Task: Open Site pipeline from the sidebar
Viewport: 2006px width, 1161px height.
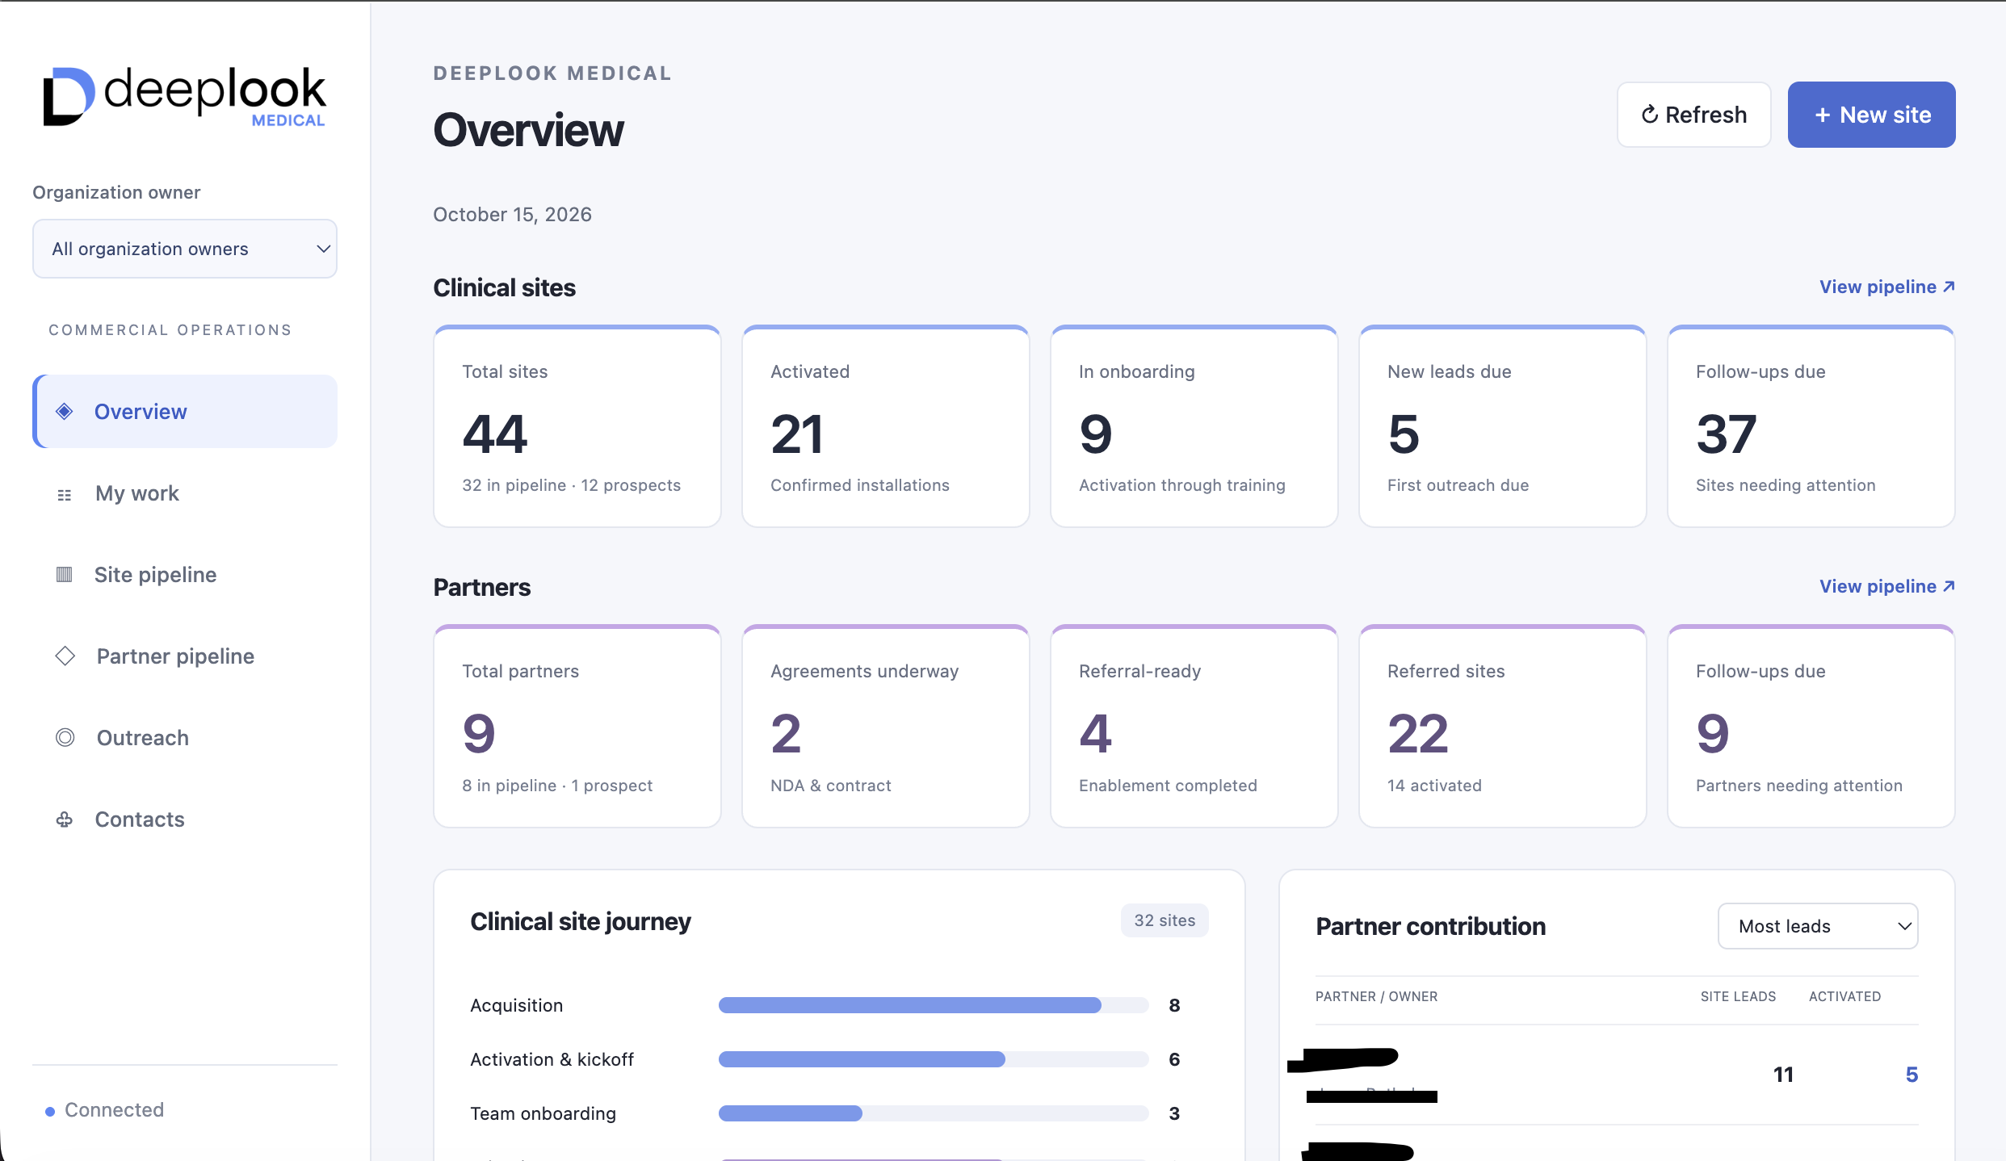Action: pos(185,575)
